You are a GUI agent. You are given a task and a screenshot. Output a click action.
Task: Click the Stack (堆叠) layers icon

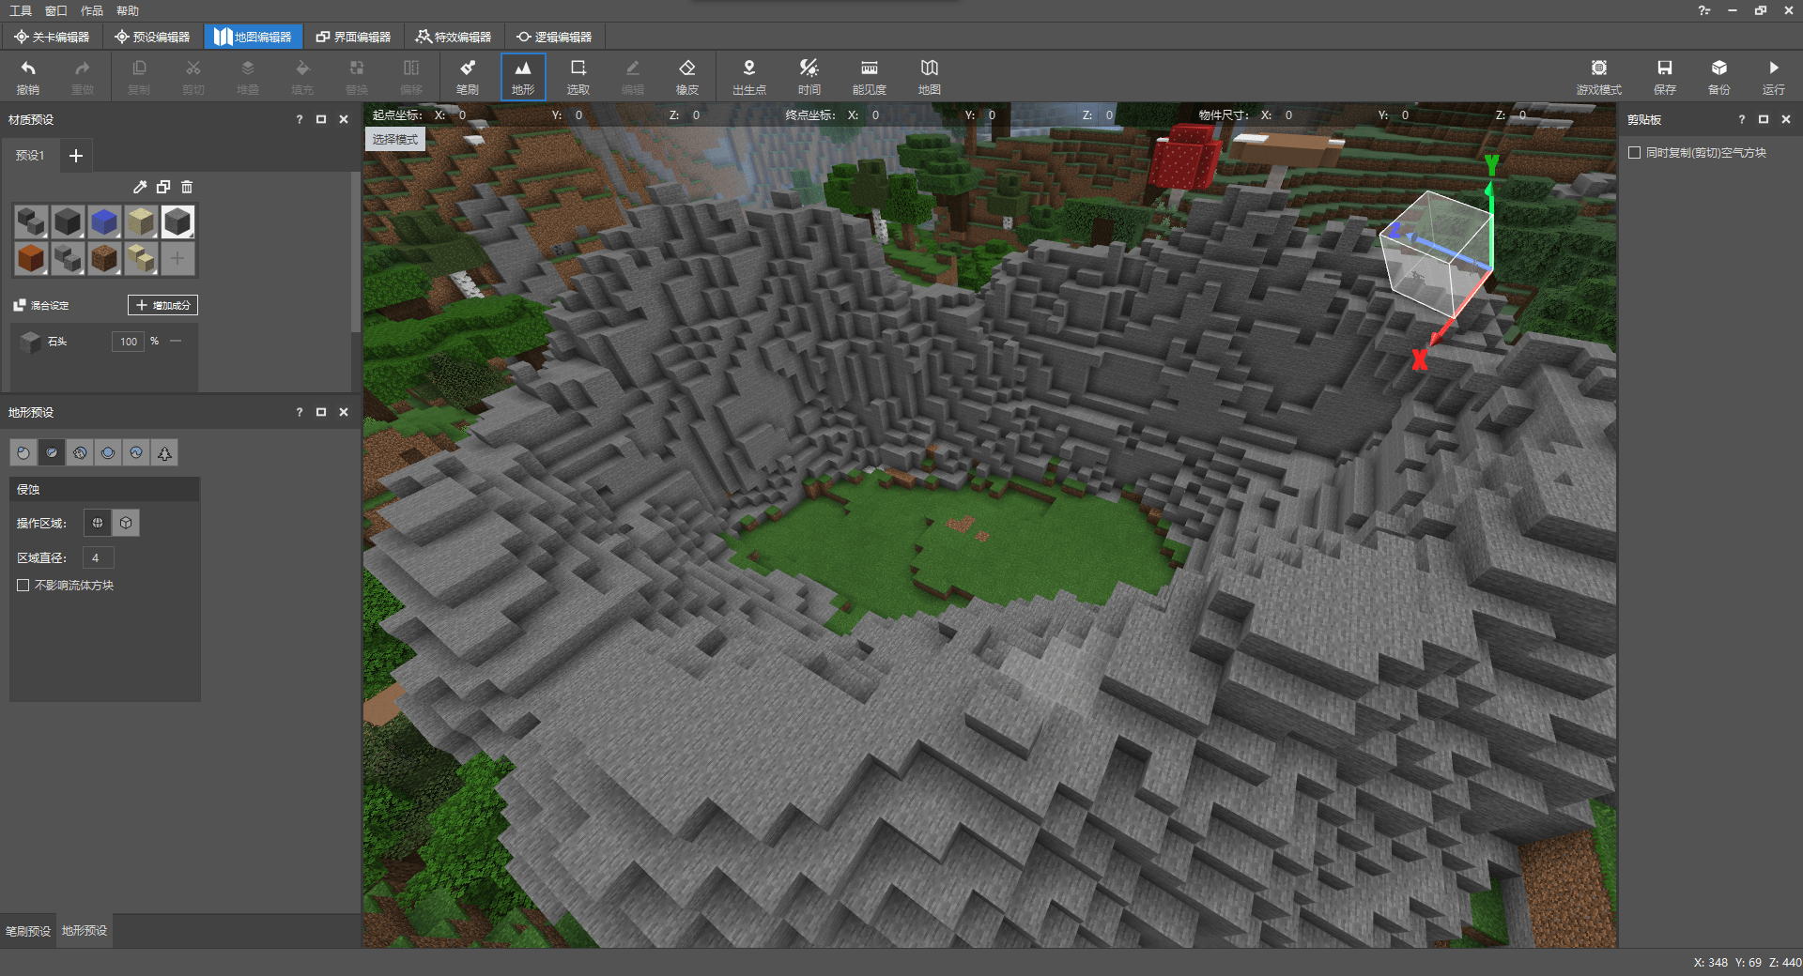tap(248, 76)
